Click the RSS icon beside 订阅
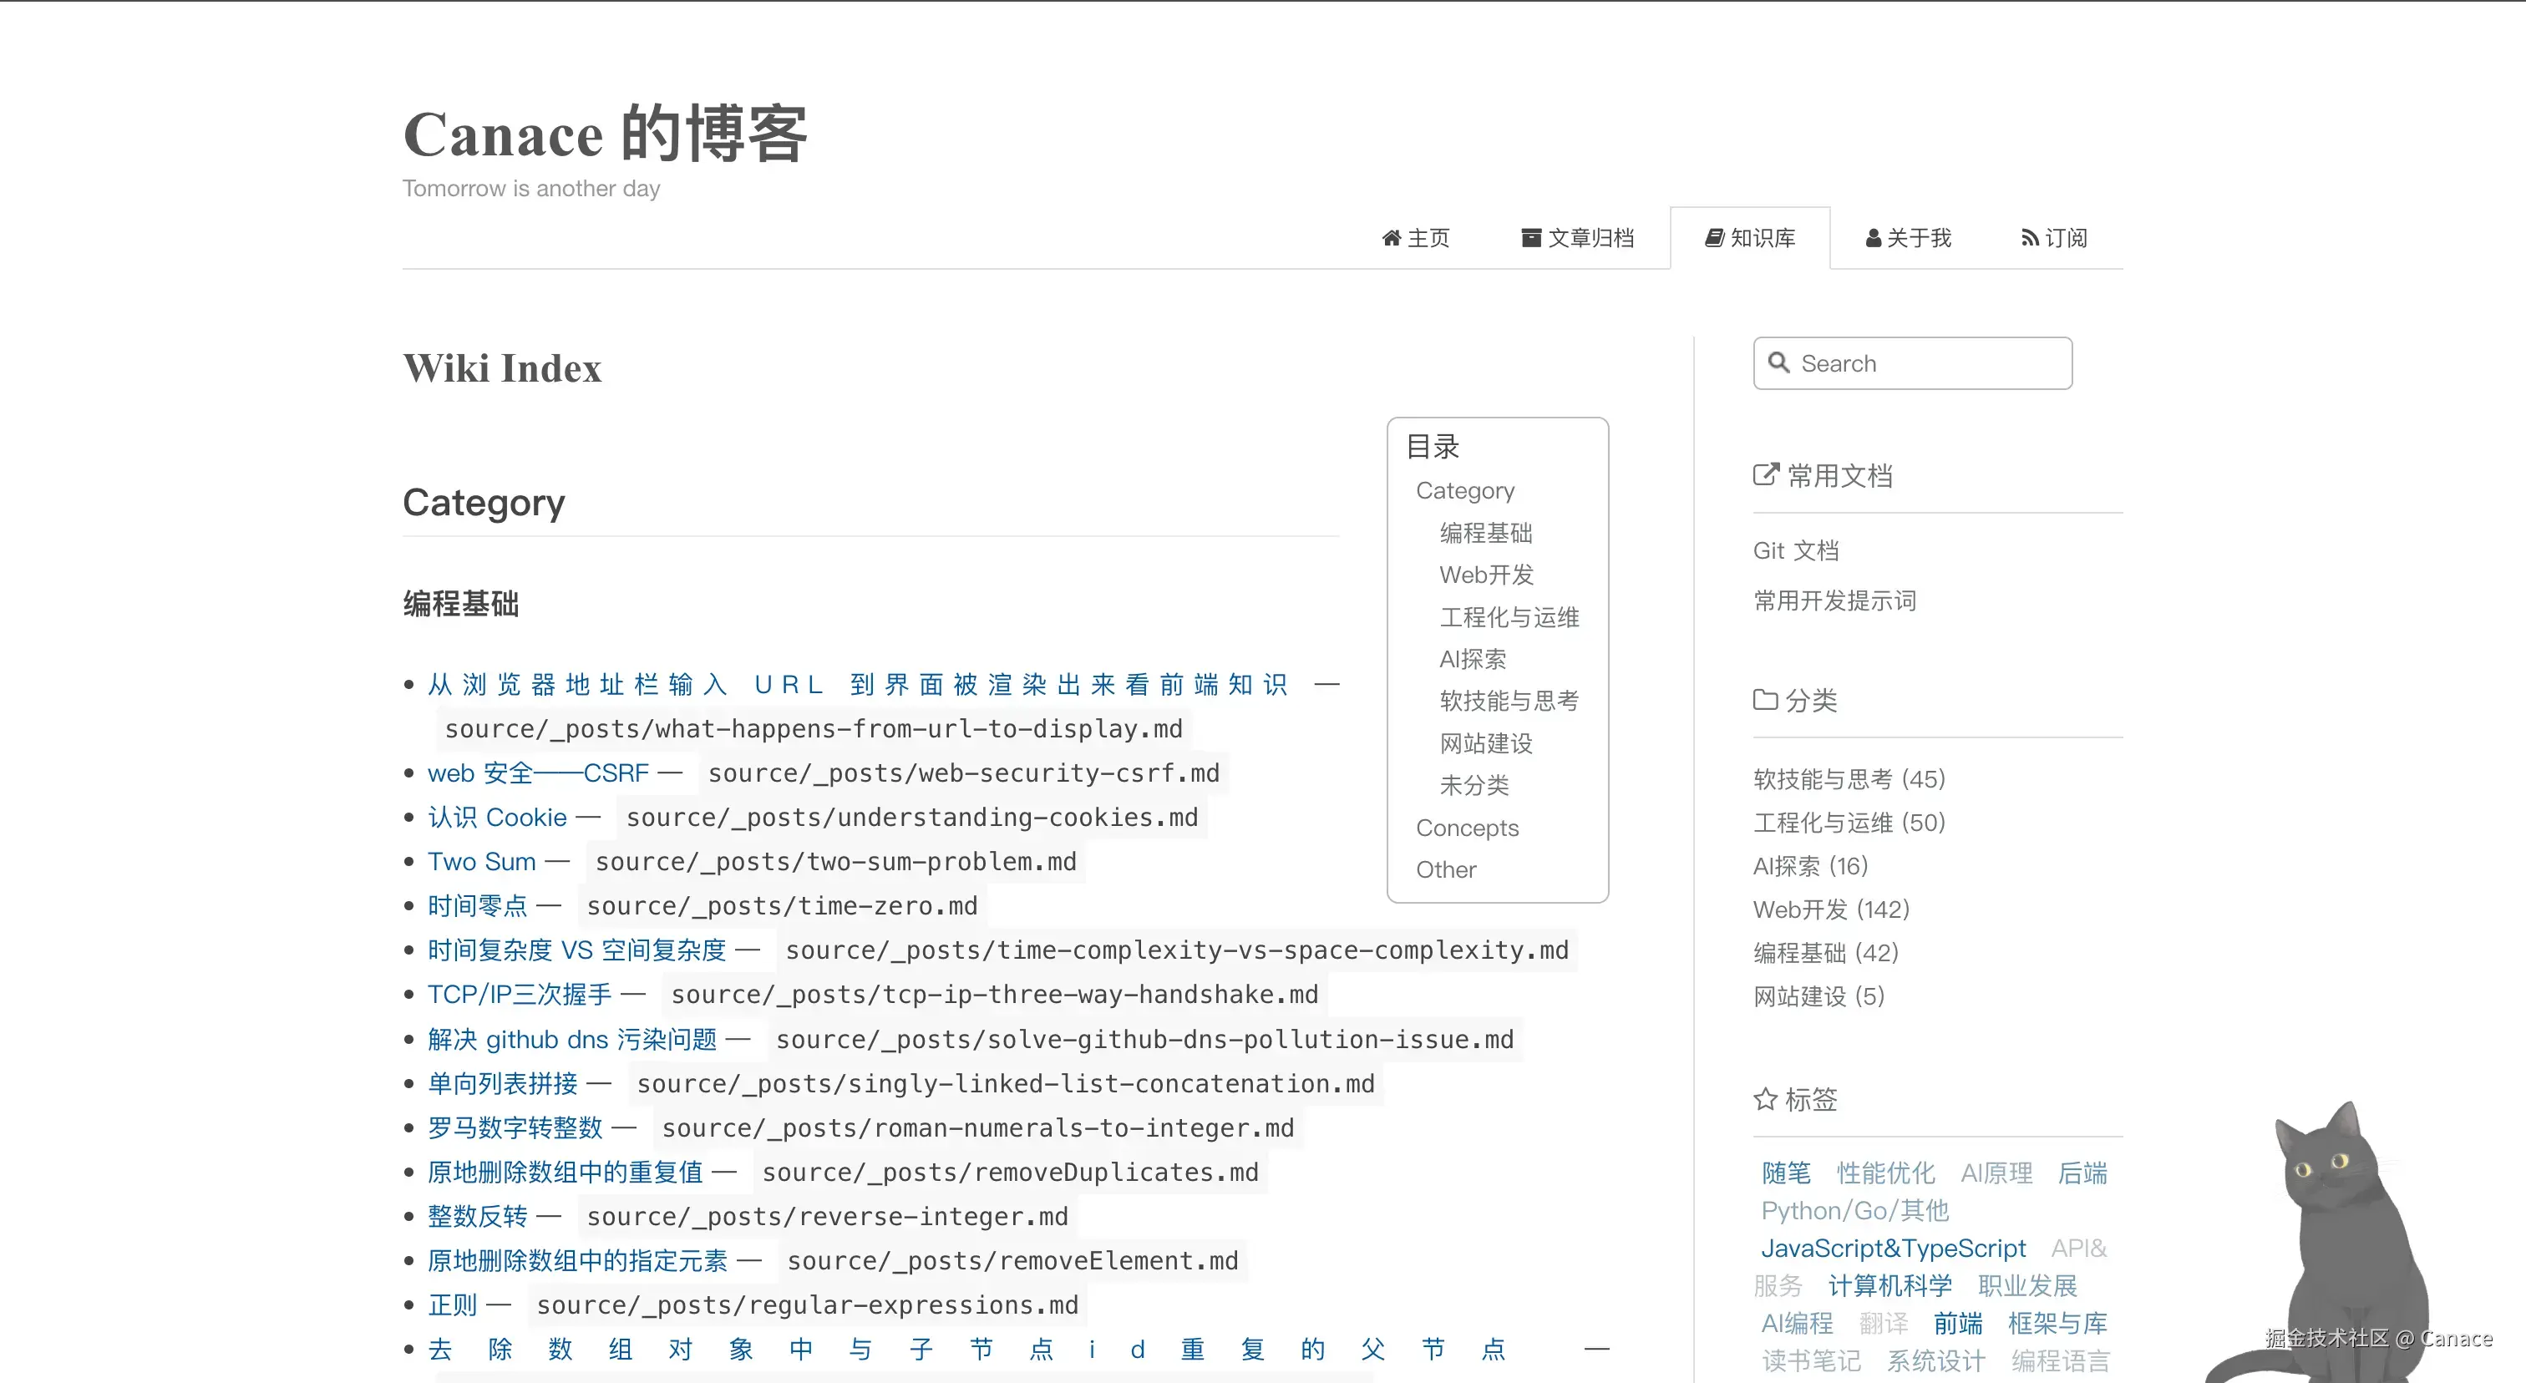Image resolution: width=2526 pixels, height=1383 pixels. coord(2029,238)
